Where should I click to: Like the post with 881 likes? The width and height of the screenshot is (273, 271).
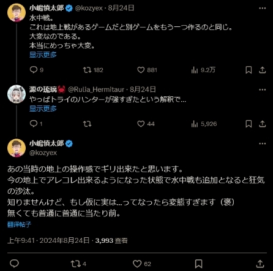(141, 70)
